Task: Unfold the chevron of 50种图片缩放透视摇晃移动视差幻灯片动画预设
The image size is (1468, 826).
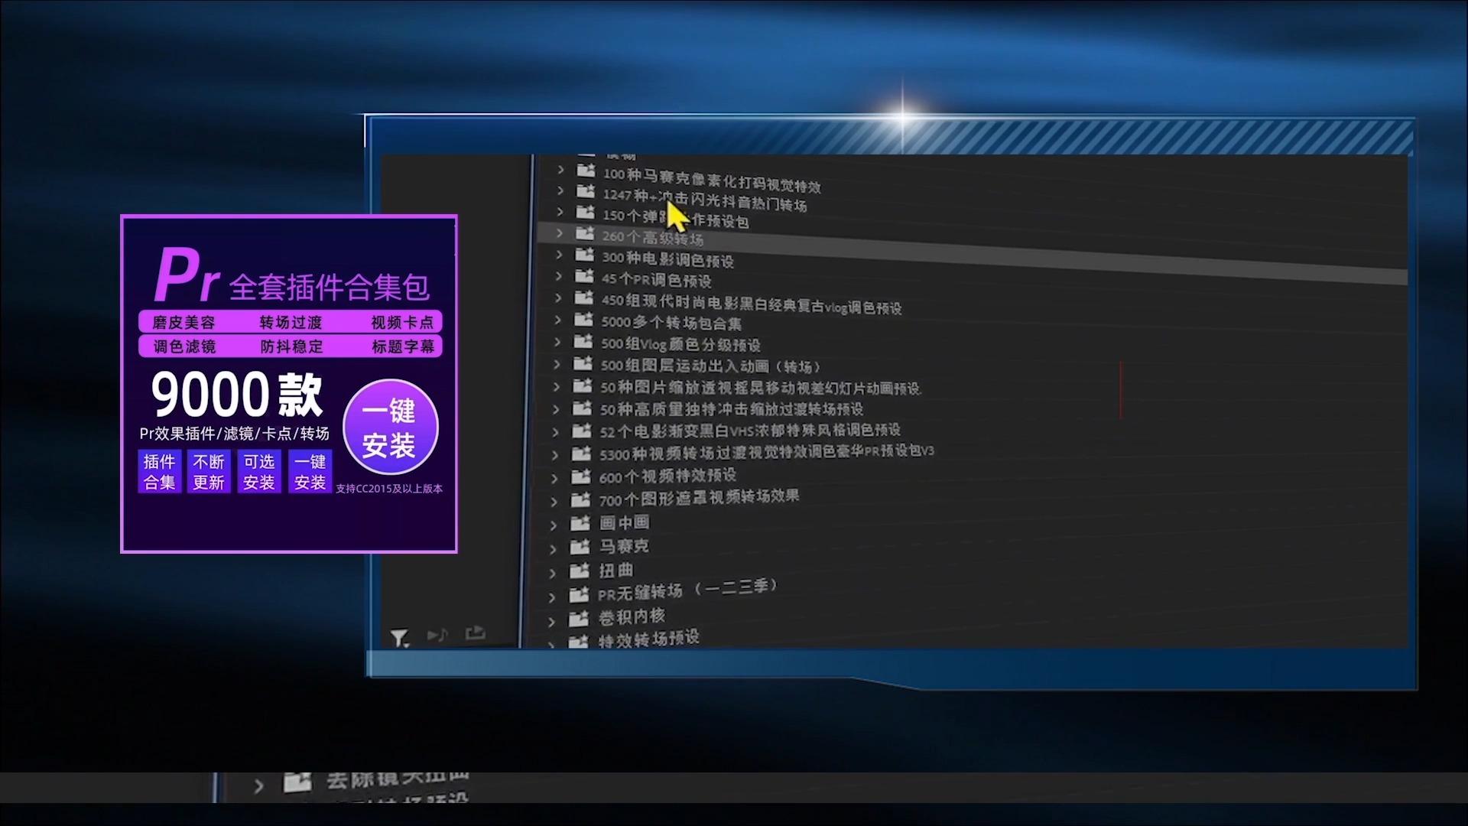Action: (x=557, y=387)
